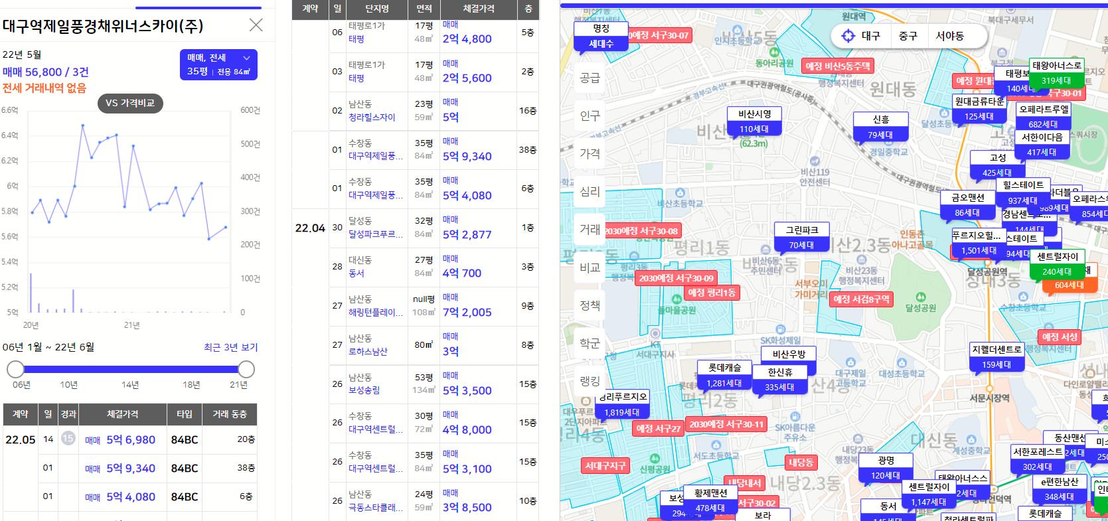Open the 거래 map menu

pos(590,229)
